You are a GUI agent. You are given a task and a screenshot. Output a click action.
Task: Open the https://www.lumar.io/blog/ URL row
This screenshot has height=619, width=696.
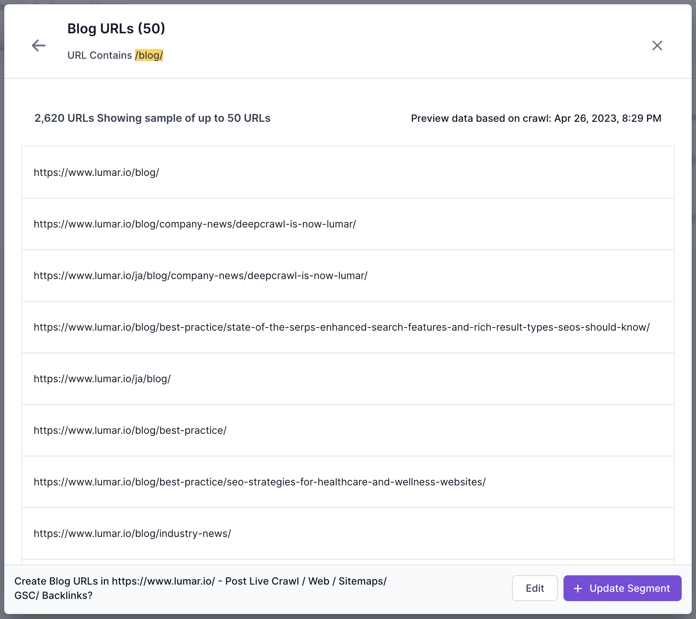click(96, 173)
